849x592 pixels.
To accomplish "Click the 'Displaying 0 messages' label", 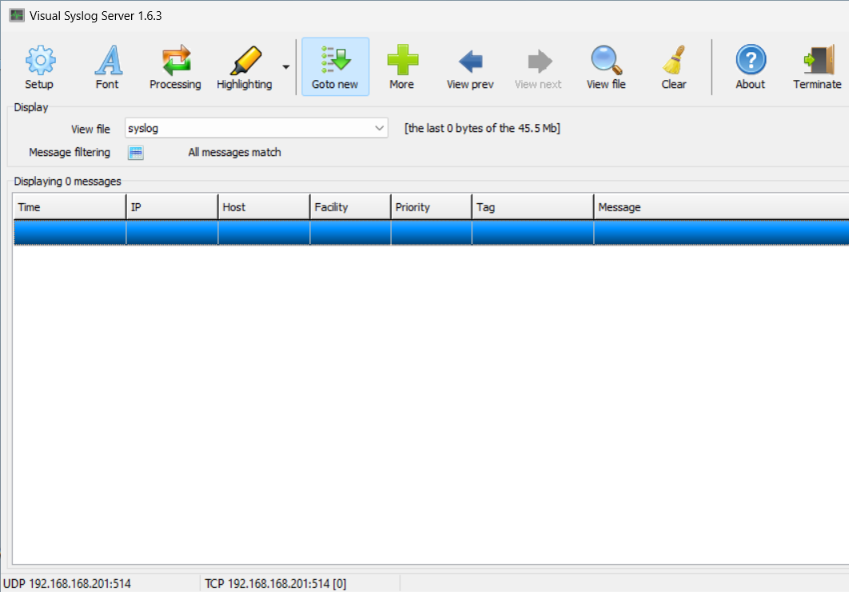I will (68, 182).
